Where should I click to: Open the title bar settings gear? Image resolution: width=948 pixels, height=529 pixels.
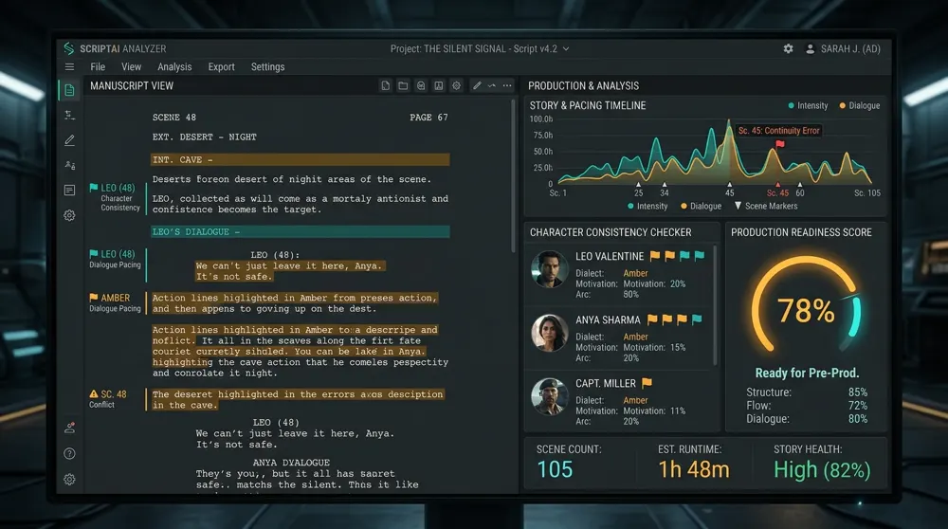click(x=789, y=48)
